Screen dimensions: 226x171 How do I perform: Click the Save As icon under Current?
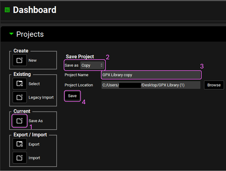click(20, 121)
